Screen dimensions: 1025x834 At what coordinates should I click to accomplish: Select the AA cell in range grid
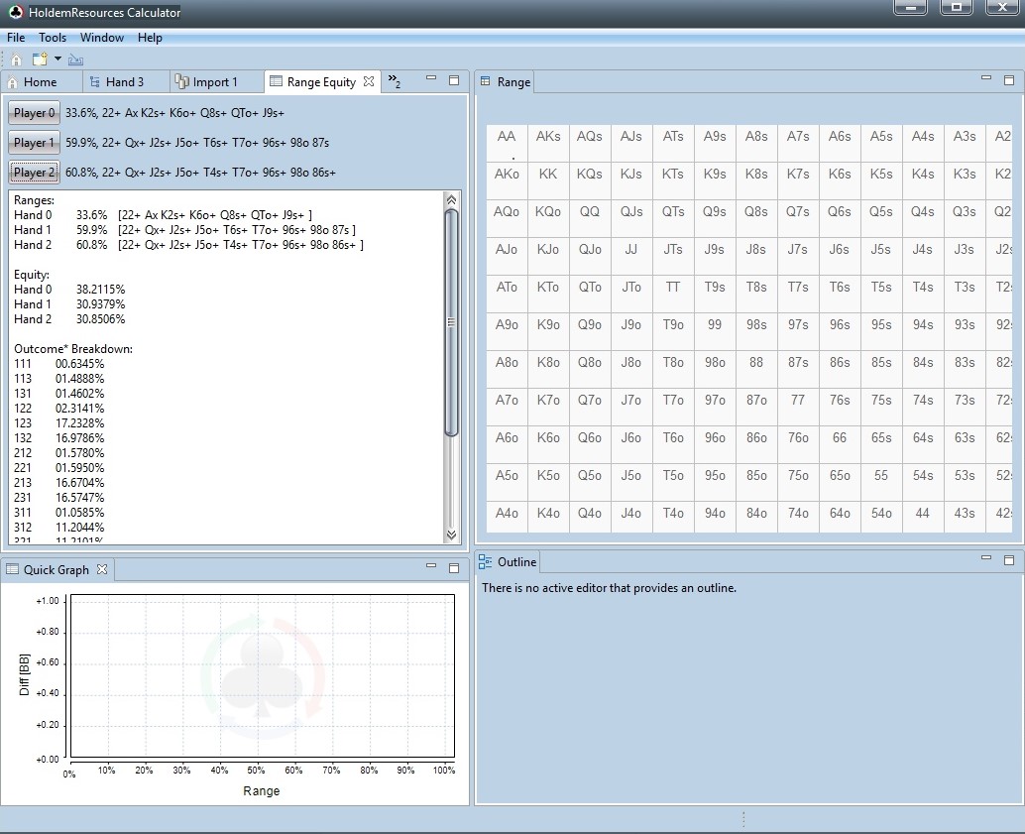click(507, 143)
